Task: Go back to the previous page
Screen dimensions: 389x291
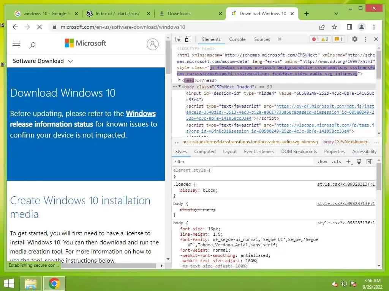Action: pyautogui.click(x=15, y=27)
